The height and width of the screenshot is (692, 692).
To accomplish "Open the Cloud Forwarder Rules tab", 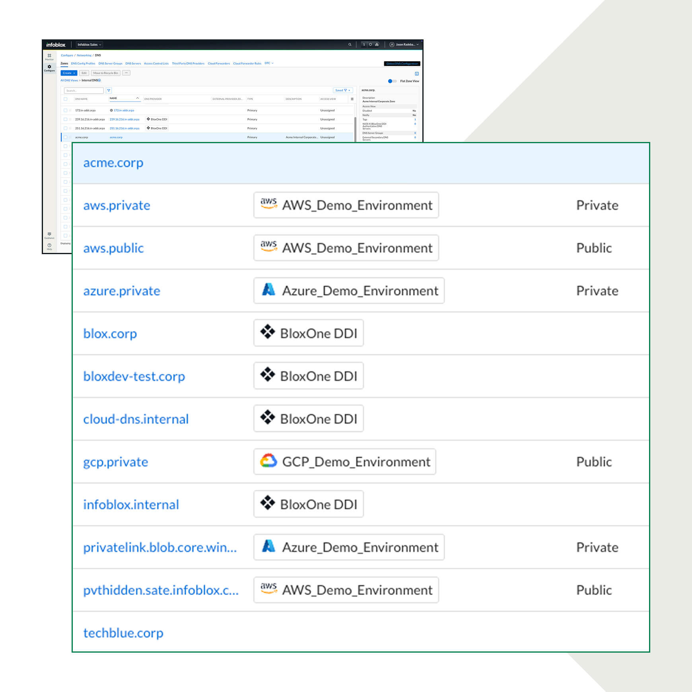I will coord(247,64).
